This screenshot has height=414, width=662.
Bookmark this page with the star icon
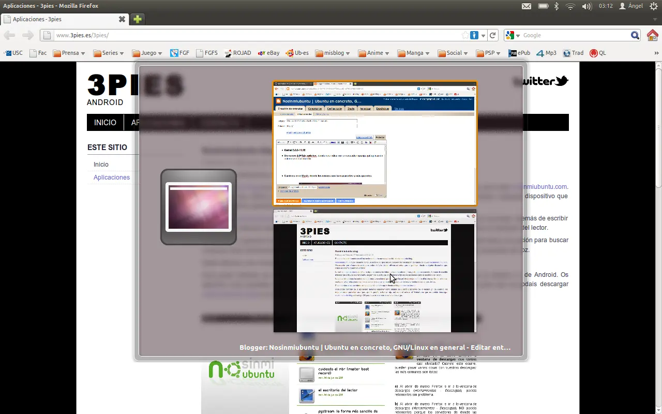pyautogui.click(x=465, y=35)
